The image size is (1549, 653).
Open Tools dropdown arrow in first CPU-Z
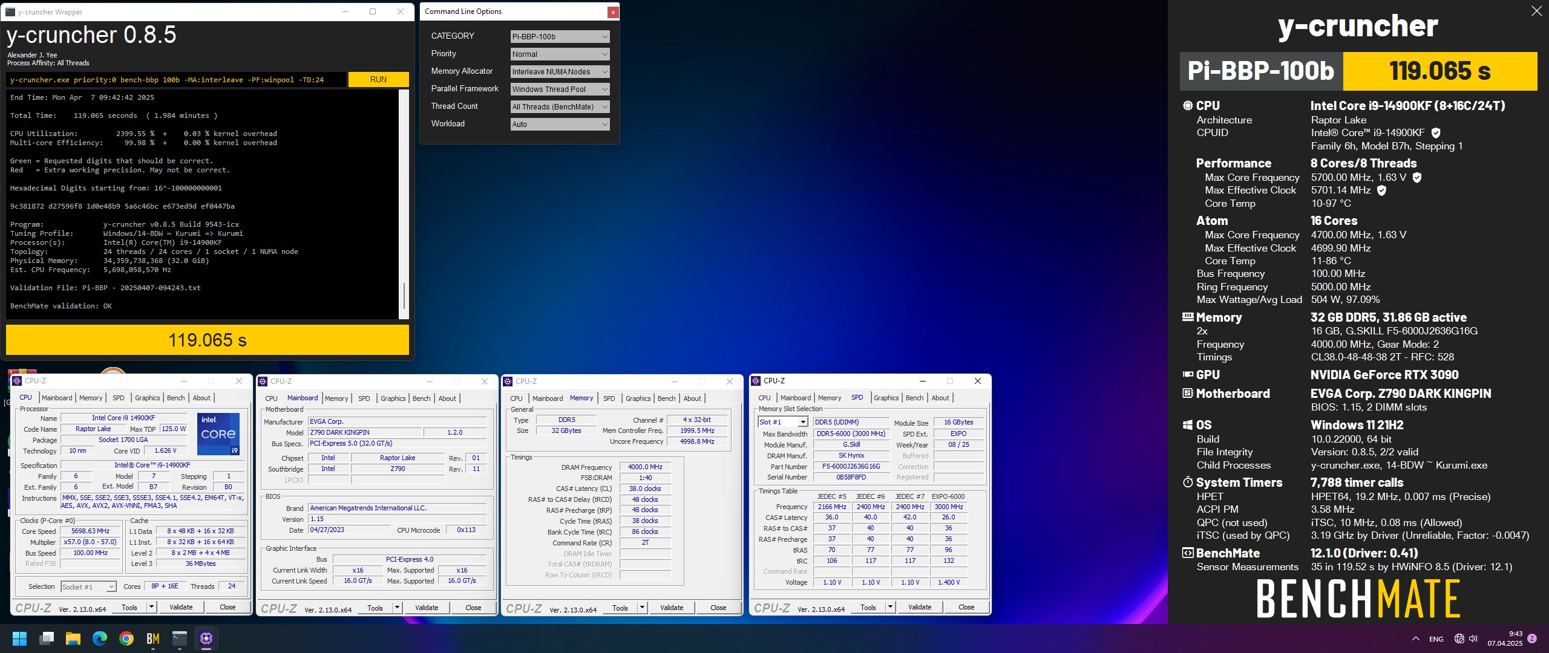click(151, 607)
